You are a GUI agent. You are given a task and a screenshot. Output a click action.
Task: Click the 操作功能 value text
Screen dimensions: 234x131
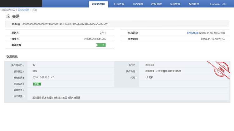pos(163,71)
